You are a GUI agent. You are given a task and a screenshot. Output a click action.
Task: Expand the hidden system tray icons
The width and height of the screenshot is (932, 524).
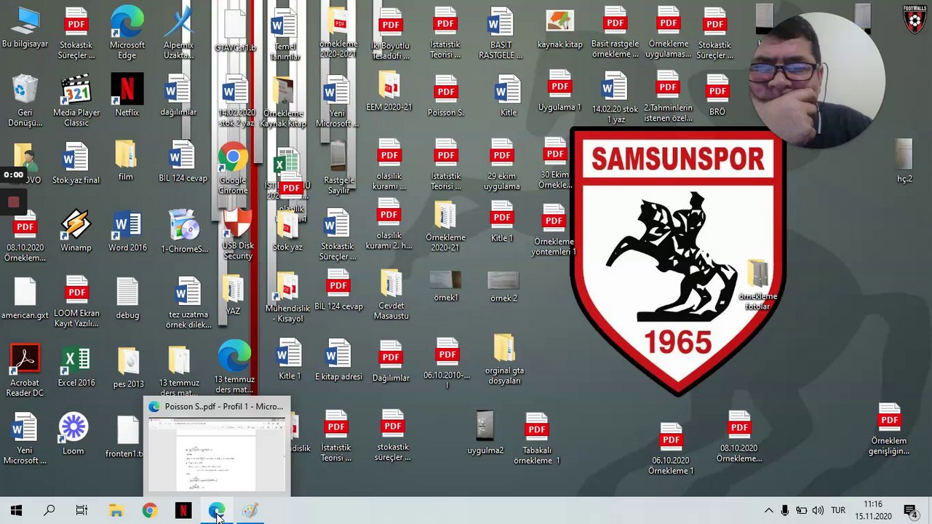(768, 511)
